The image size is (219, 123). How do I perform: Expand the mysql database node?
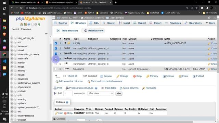[x=12, y=67]
